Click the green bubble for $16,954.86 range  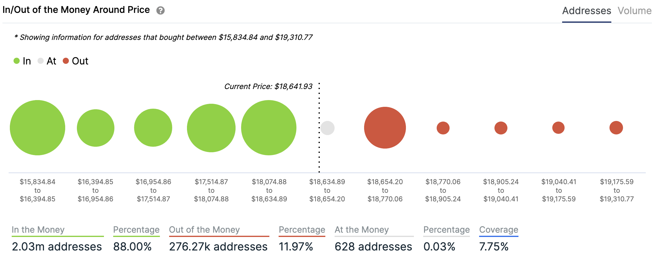pos(153,128)
